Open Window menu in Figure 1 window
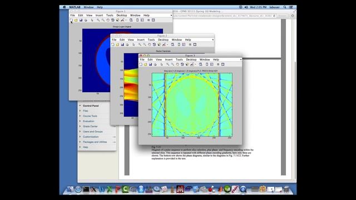The height and width of the screenshot is (200, 356). pyautogui.click(x=135, y=16)
